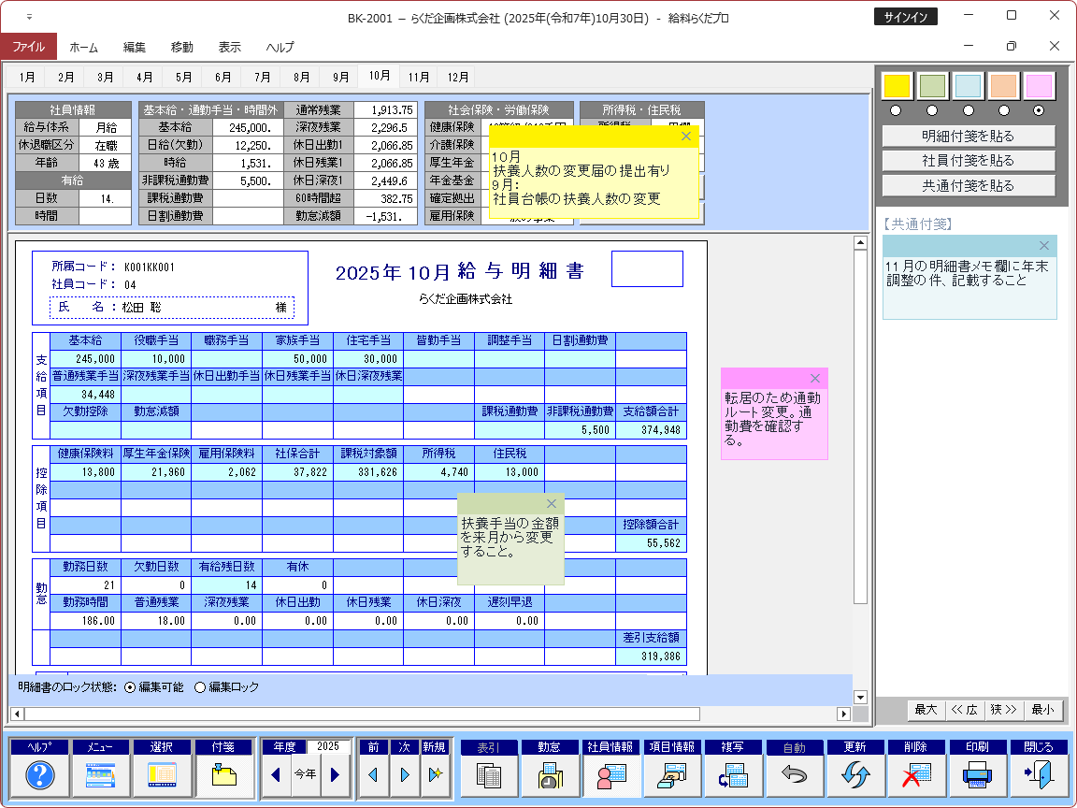Select the 編集可能 radio button
The image size is (1077, 808).
pyautogui.click(x=130, y=687)
